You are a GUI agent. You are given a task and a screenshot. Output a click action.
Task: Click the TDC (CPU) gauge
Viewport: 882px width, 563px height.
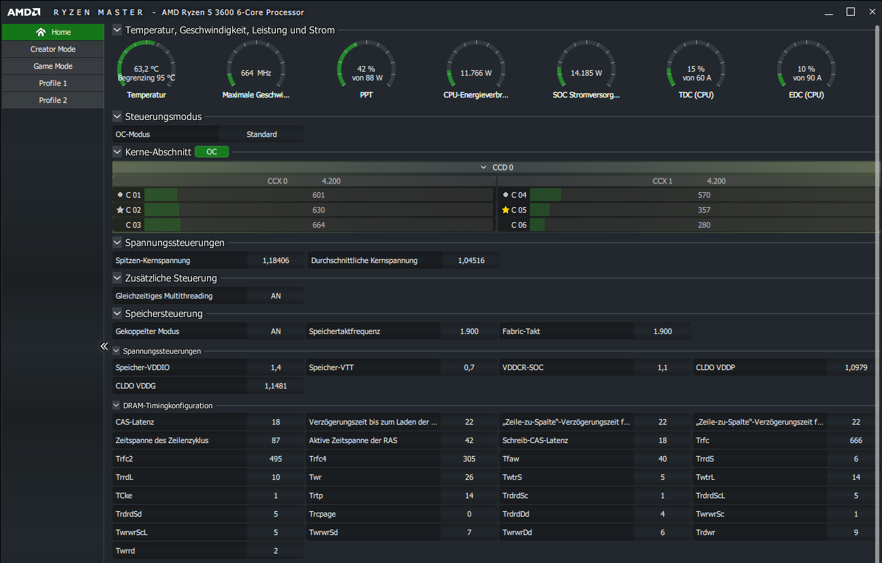pos(696,70)
